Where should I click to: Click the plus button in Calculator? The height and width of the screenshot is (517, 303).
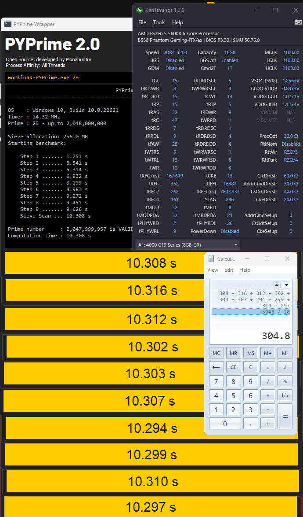point(268,424)
